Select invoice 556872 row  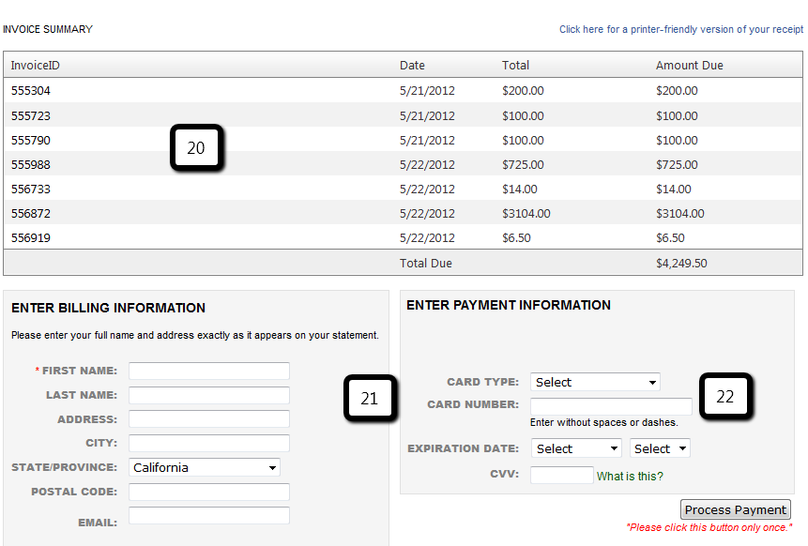pos(31,213)
